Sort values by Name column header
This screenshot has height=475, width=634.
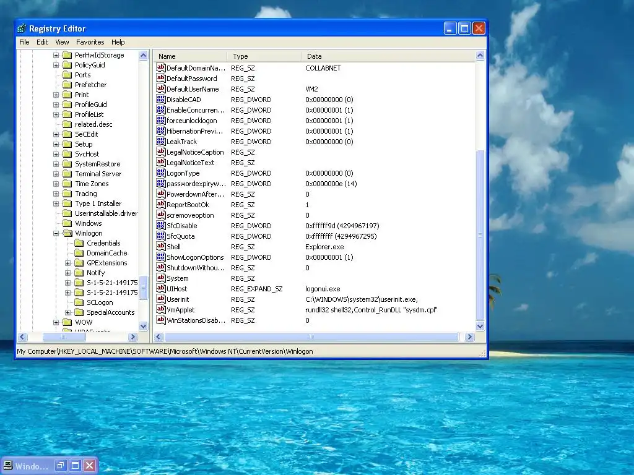pos(191,56)
